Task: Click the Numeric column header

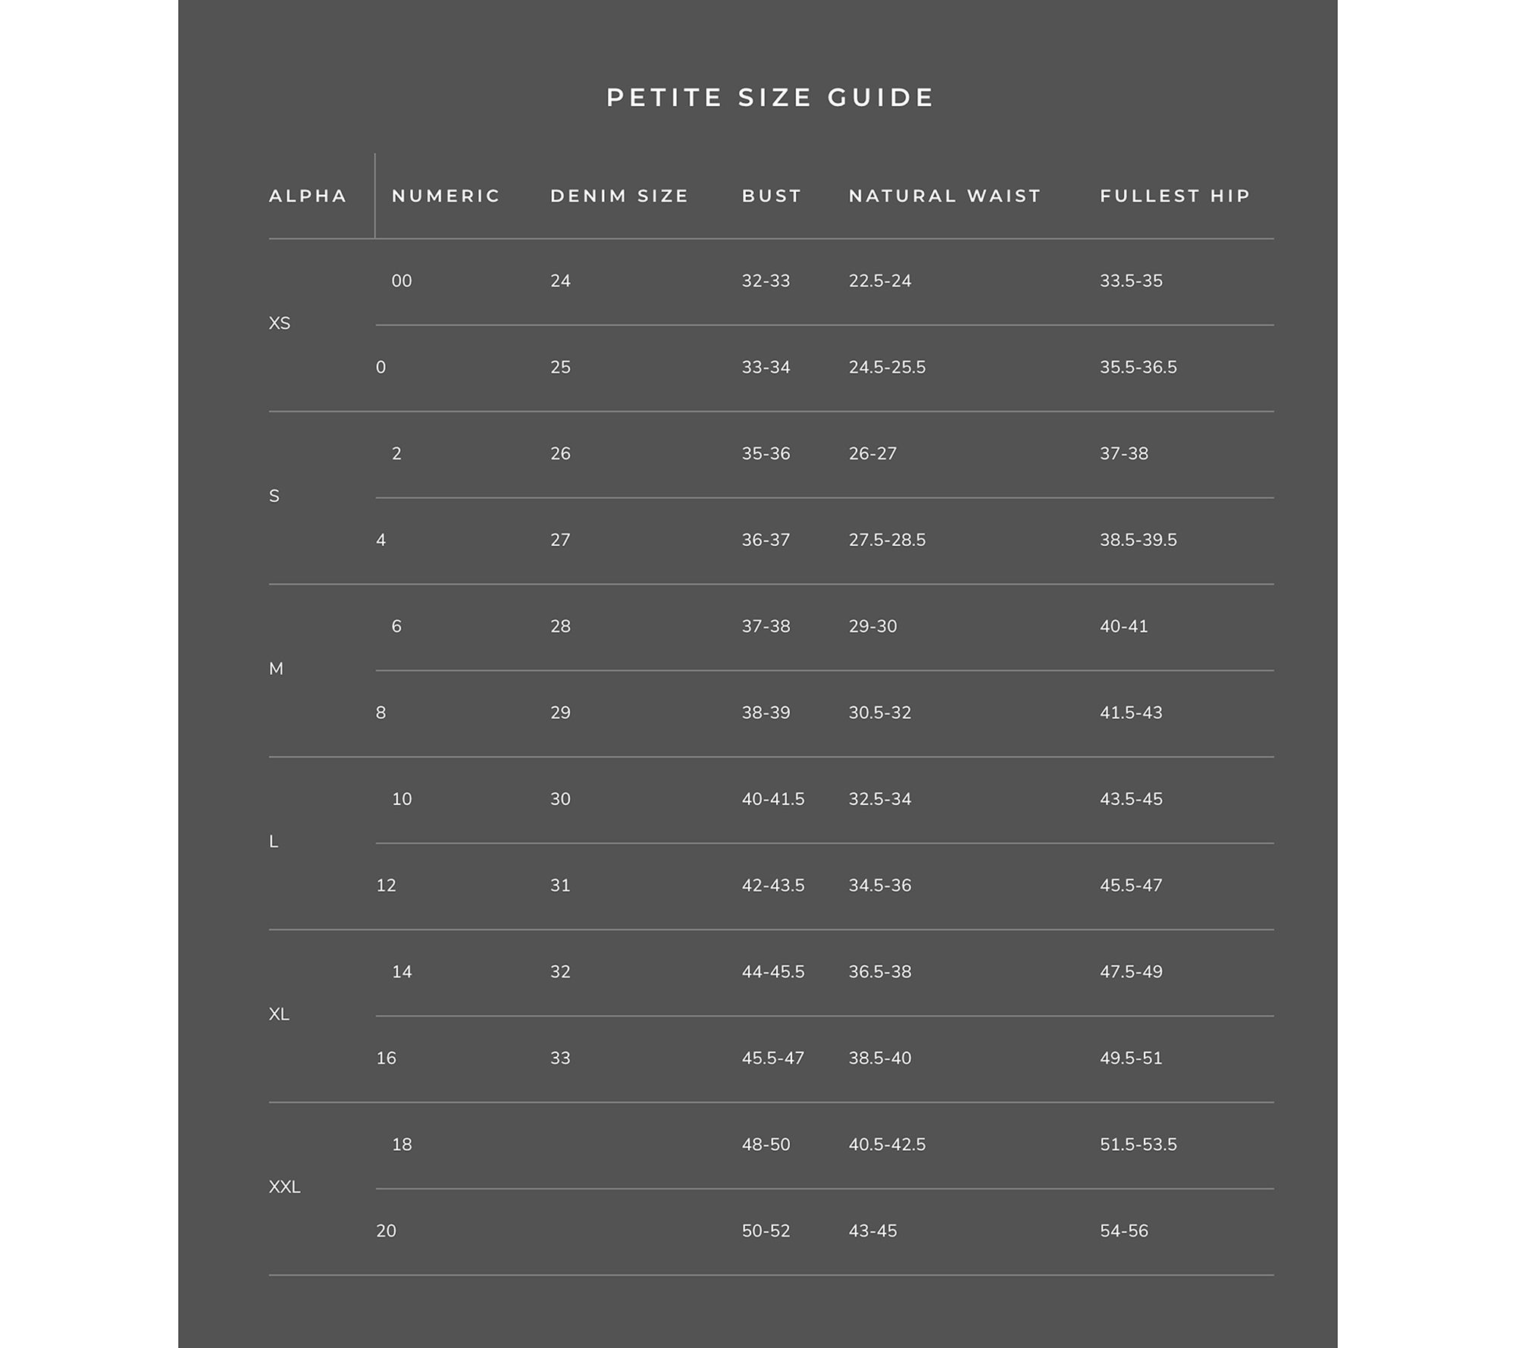Action: coord(446,196)
